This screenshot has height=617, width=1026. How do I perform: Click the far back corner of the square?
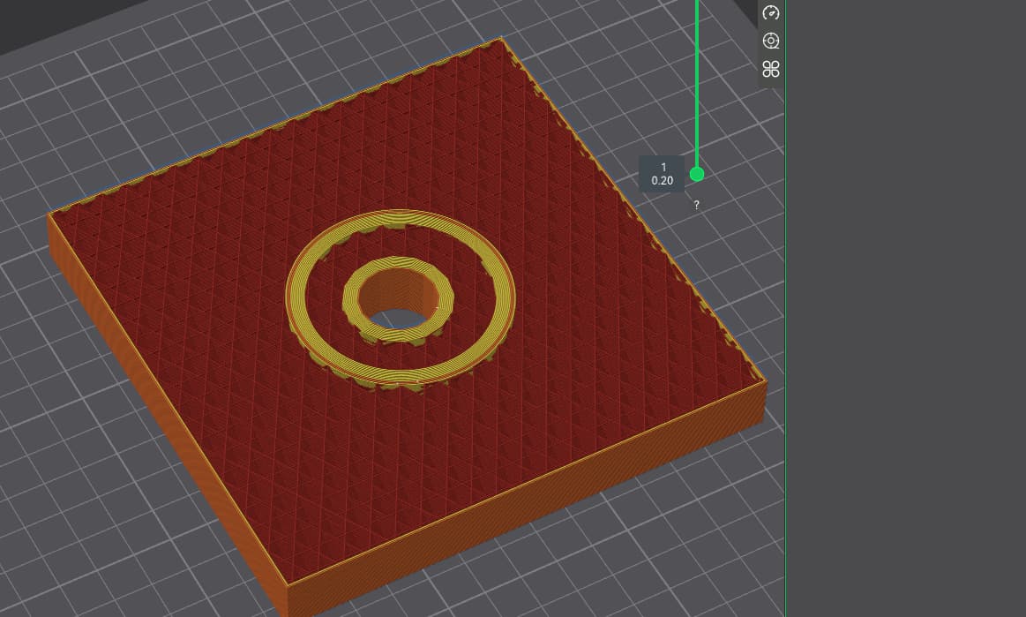coord(501,40)
